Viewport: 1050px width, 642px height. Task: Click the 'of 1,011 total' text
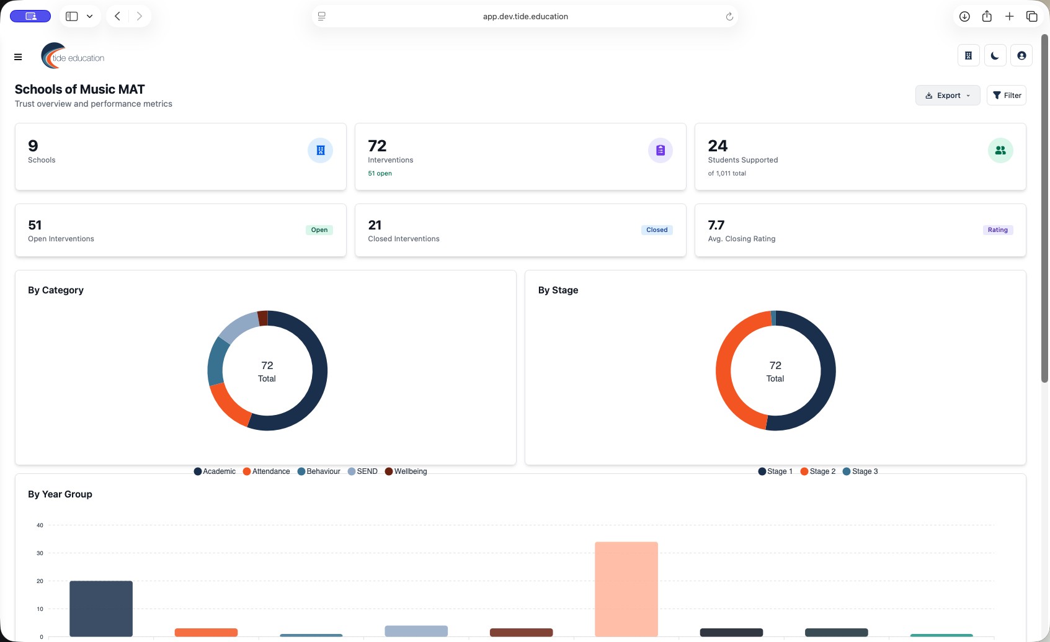coord(727,174)
